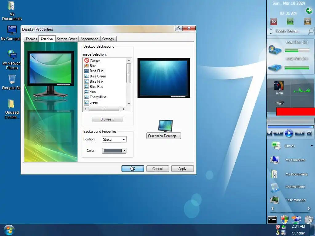The height and width of the screenshot is (236, 315).
Task: Click the media player eject button
Action: (x=309, y=133)
